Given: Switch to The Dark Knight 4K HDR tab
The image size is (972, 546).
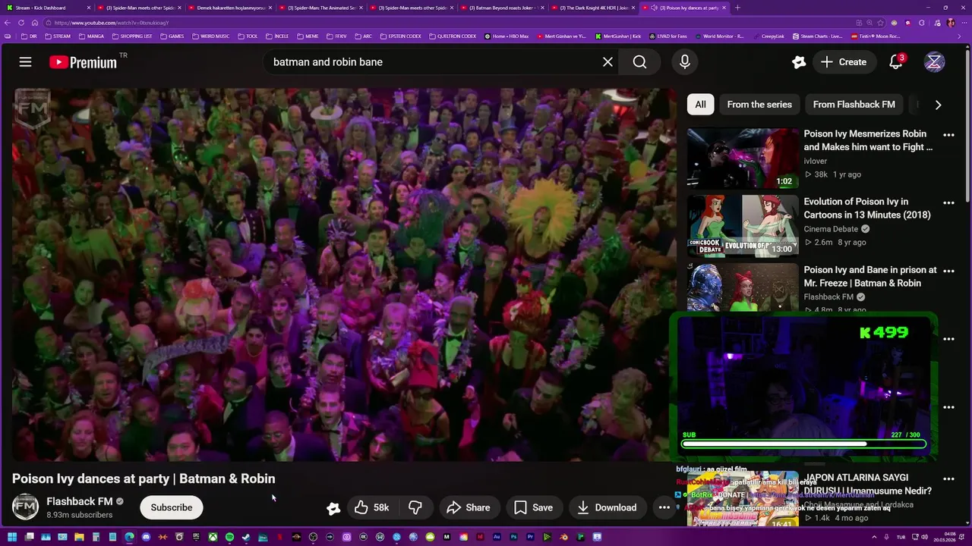Looking at the screenshot, I should (592, 8).
